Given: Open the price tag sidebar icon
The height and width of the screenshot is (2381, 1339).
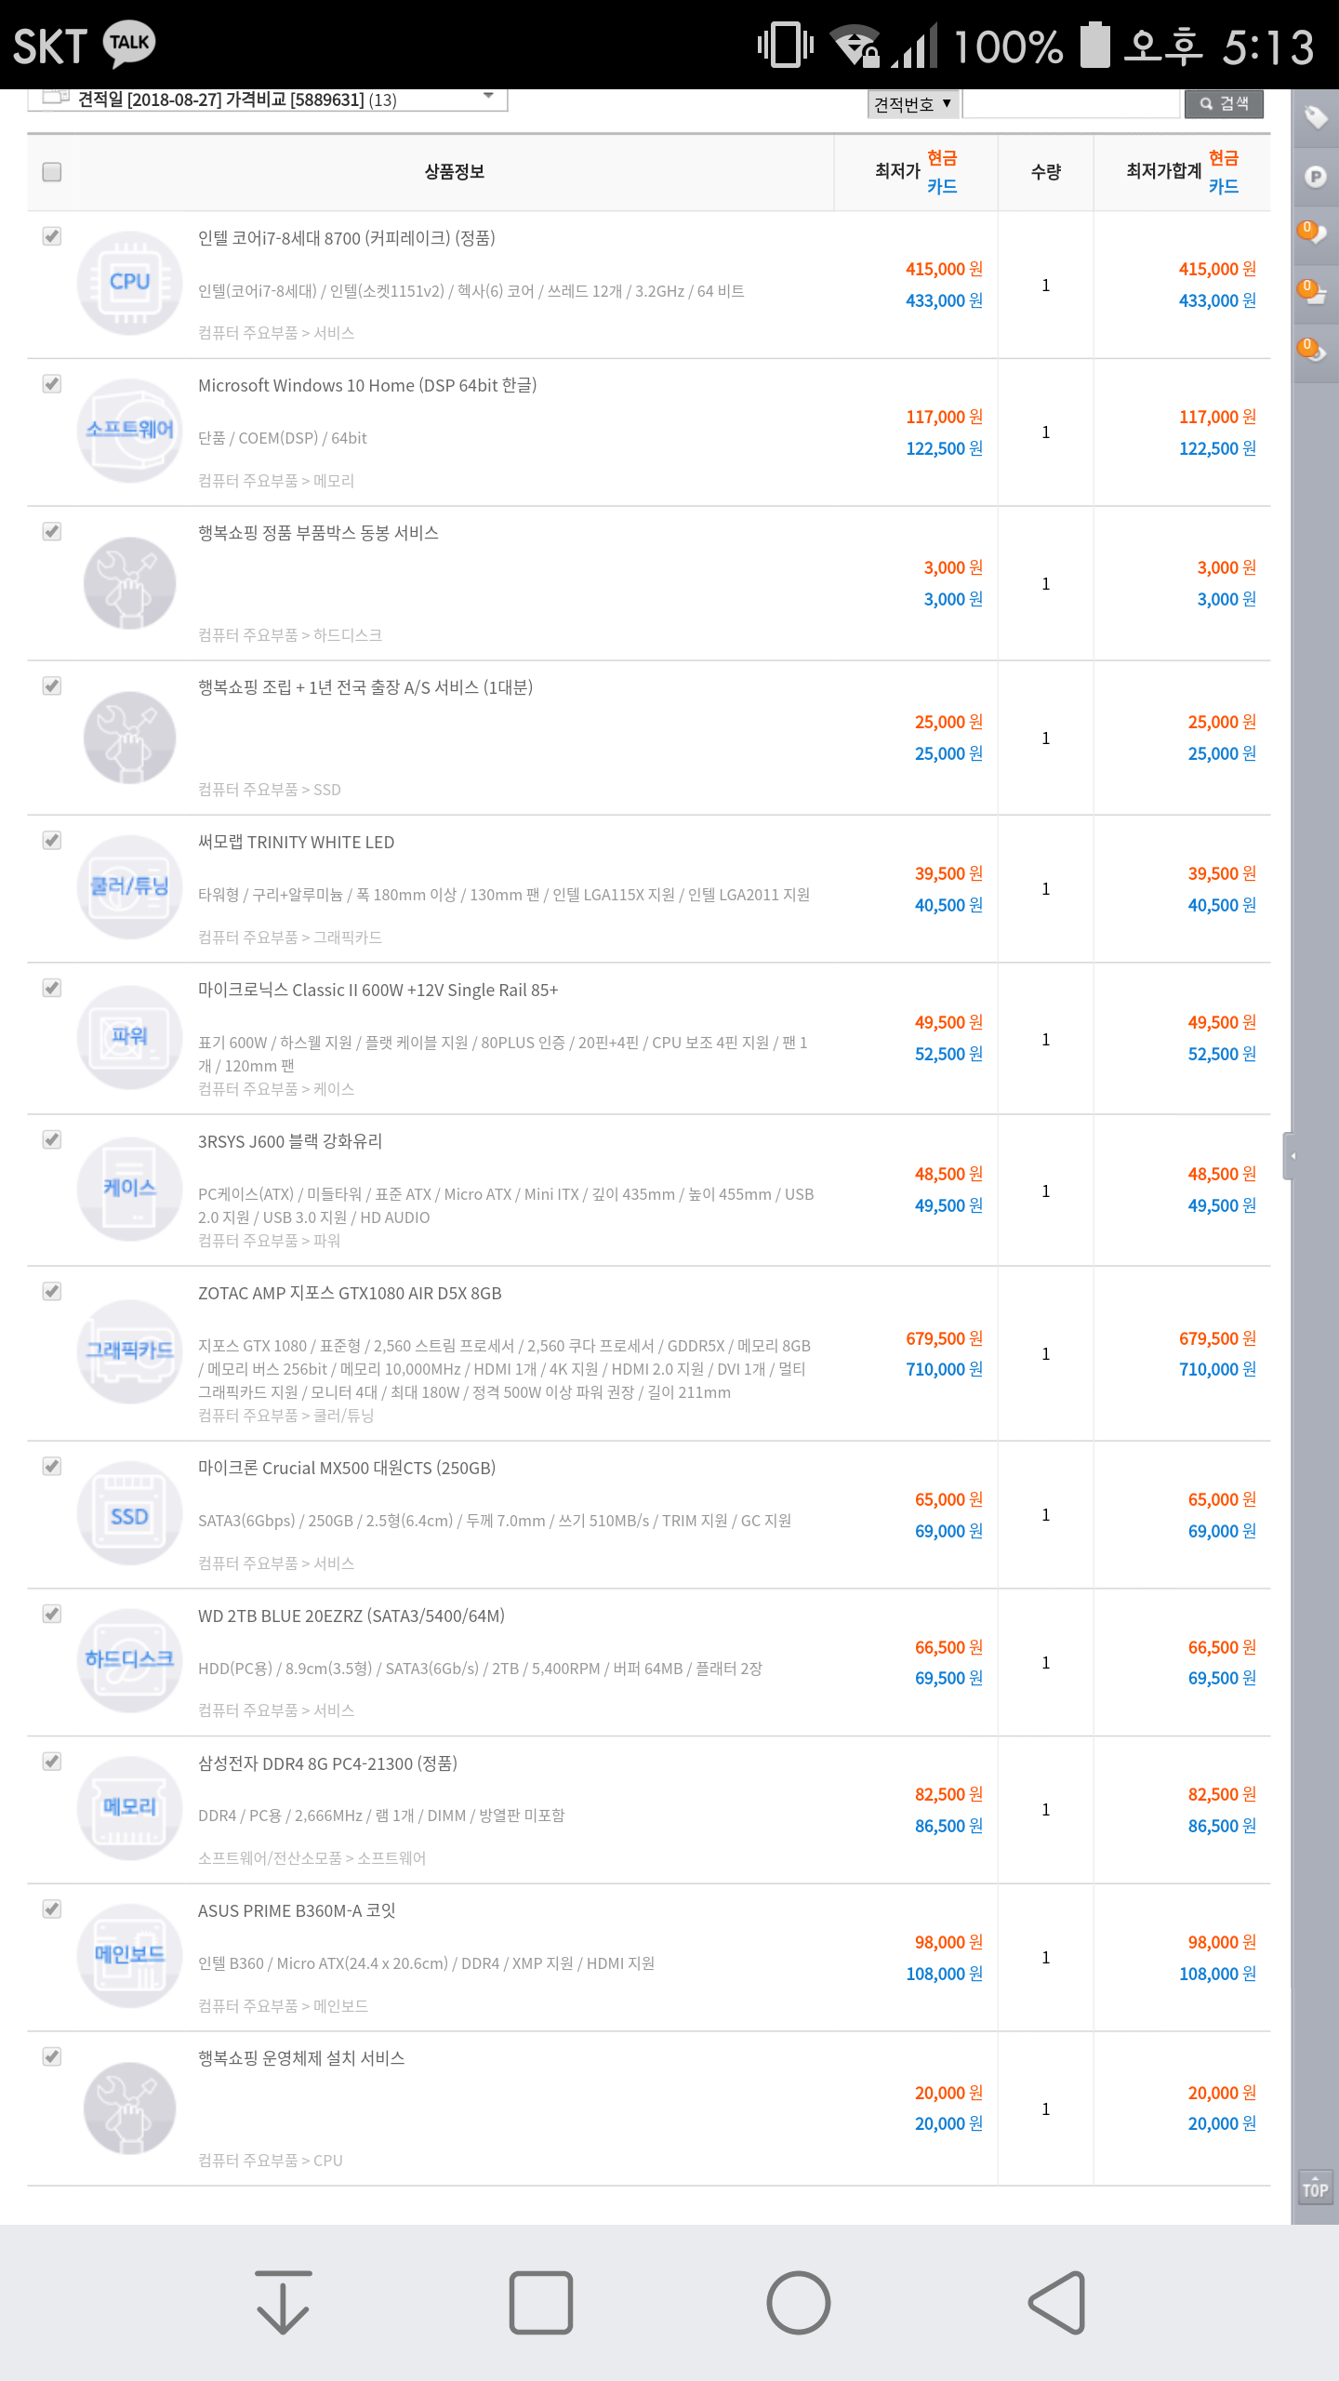Looking at the screenshot, I should tap(1315, 117).
